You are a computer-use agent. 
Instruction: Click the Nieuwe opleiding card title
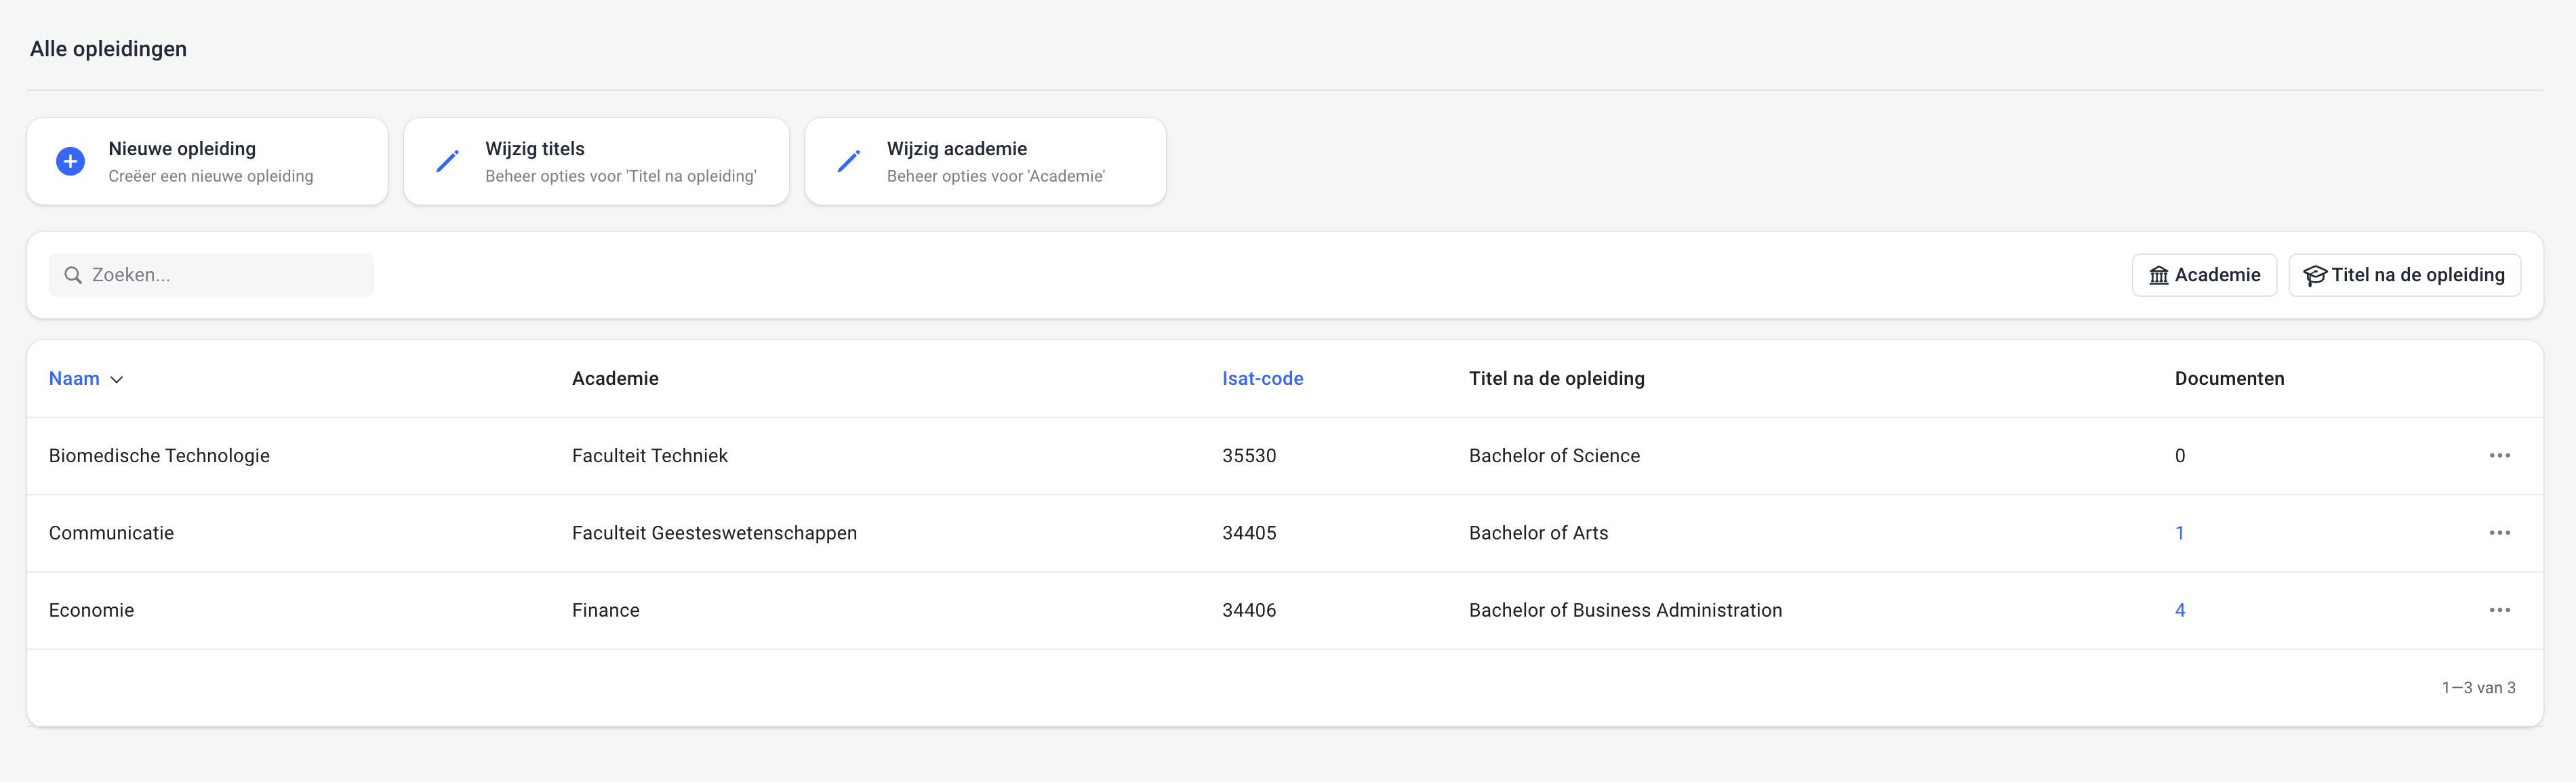182,149
